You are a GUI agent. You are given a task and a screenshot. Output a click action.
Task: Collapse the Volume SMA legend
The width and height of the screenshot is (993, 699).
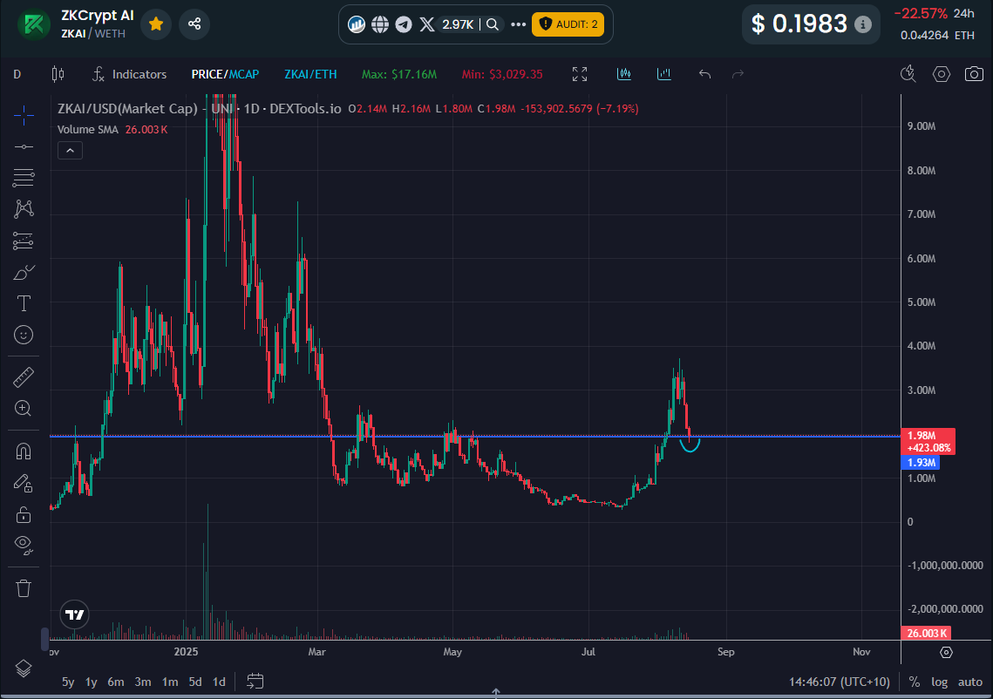point(70,150)
